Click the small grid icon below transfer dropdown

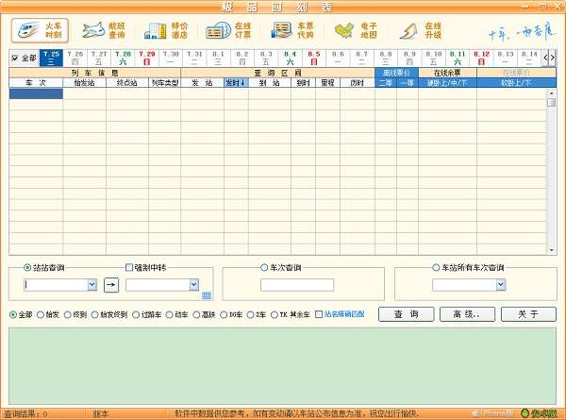click(207, 296)
